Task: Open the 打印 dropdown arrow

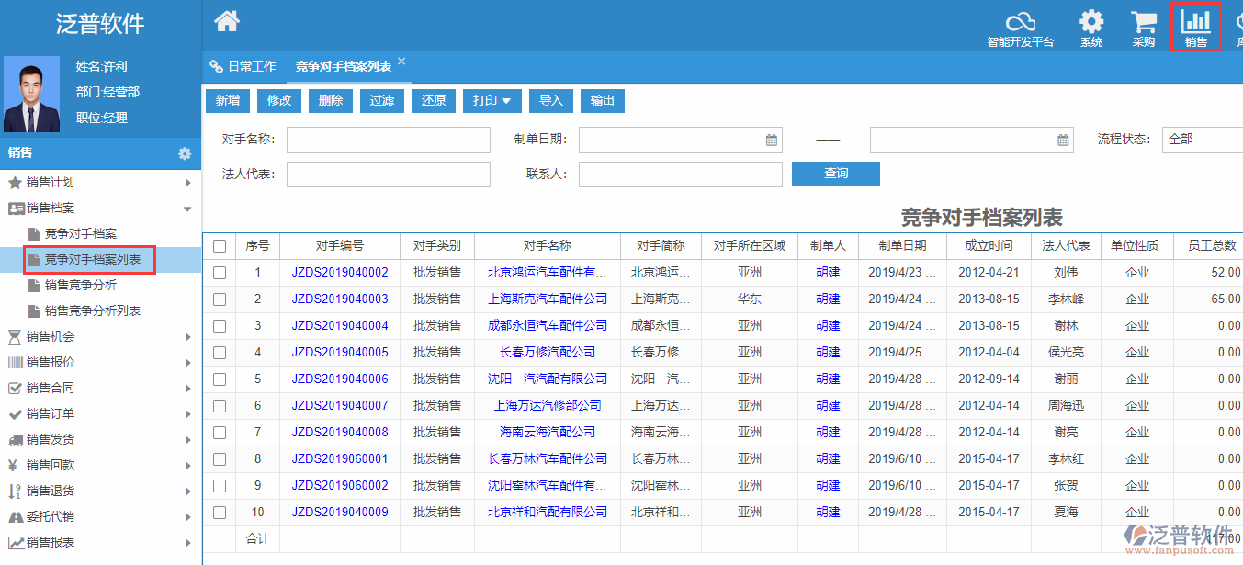Action: tap(504, 100)
